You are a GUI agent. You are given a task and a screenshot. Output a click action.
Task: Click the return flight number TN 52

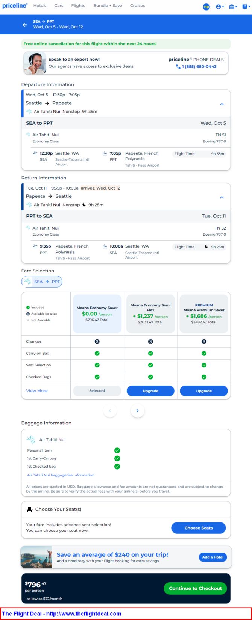[220, 228]
